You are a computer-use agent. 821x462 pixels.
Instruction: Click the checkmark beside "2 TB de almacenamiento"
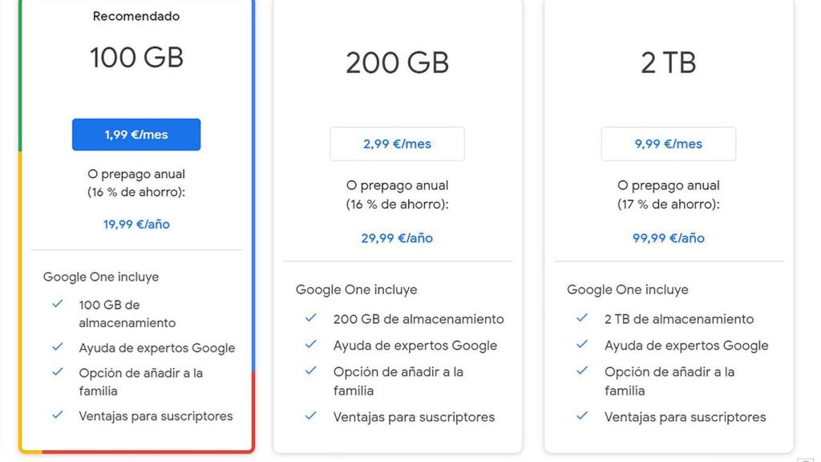pyautogui.click(x=581, y=319)
